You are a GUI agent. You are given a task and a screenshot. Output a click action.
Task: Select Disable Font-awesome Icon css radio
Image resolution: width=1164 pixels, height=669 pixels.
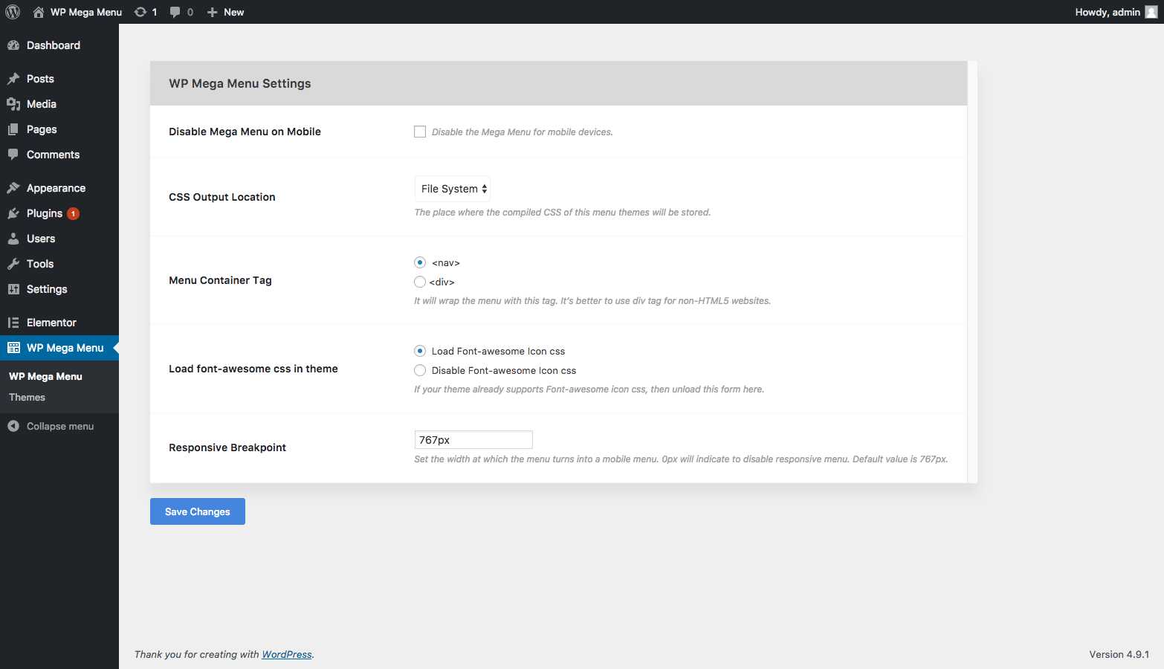coord(420,370)
